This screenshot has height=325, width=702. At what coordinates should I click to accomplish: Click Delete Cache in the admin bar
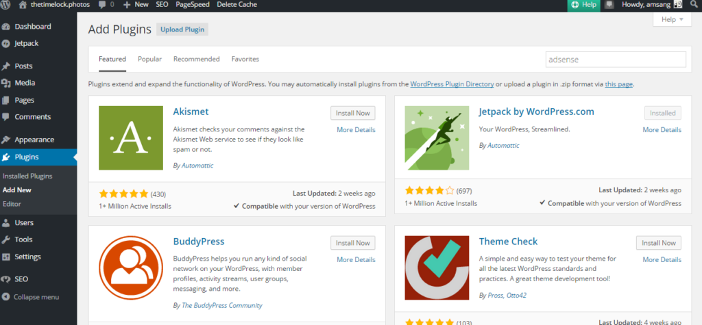point(237,5)
